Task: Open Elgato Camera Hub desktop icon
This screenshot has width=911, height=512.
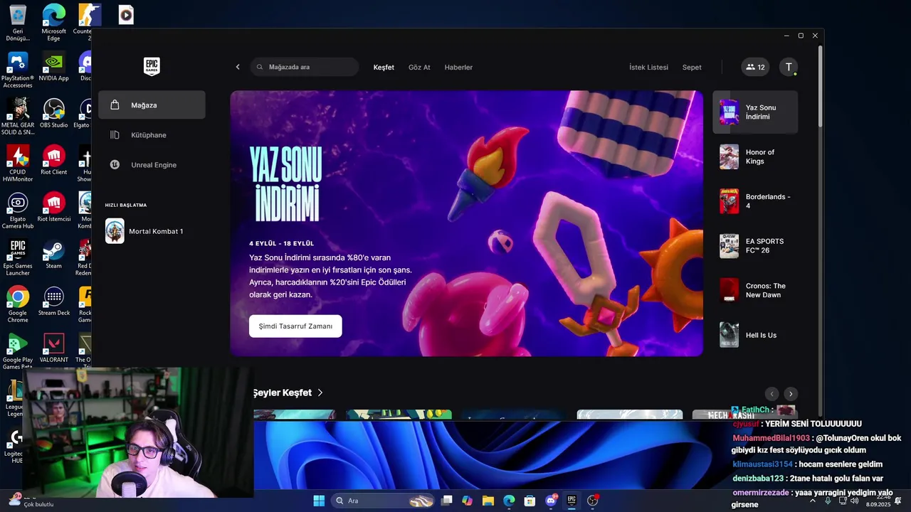Action: [x=18, y=210]
